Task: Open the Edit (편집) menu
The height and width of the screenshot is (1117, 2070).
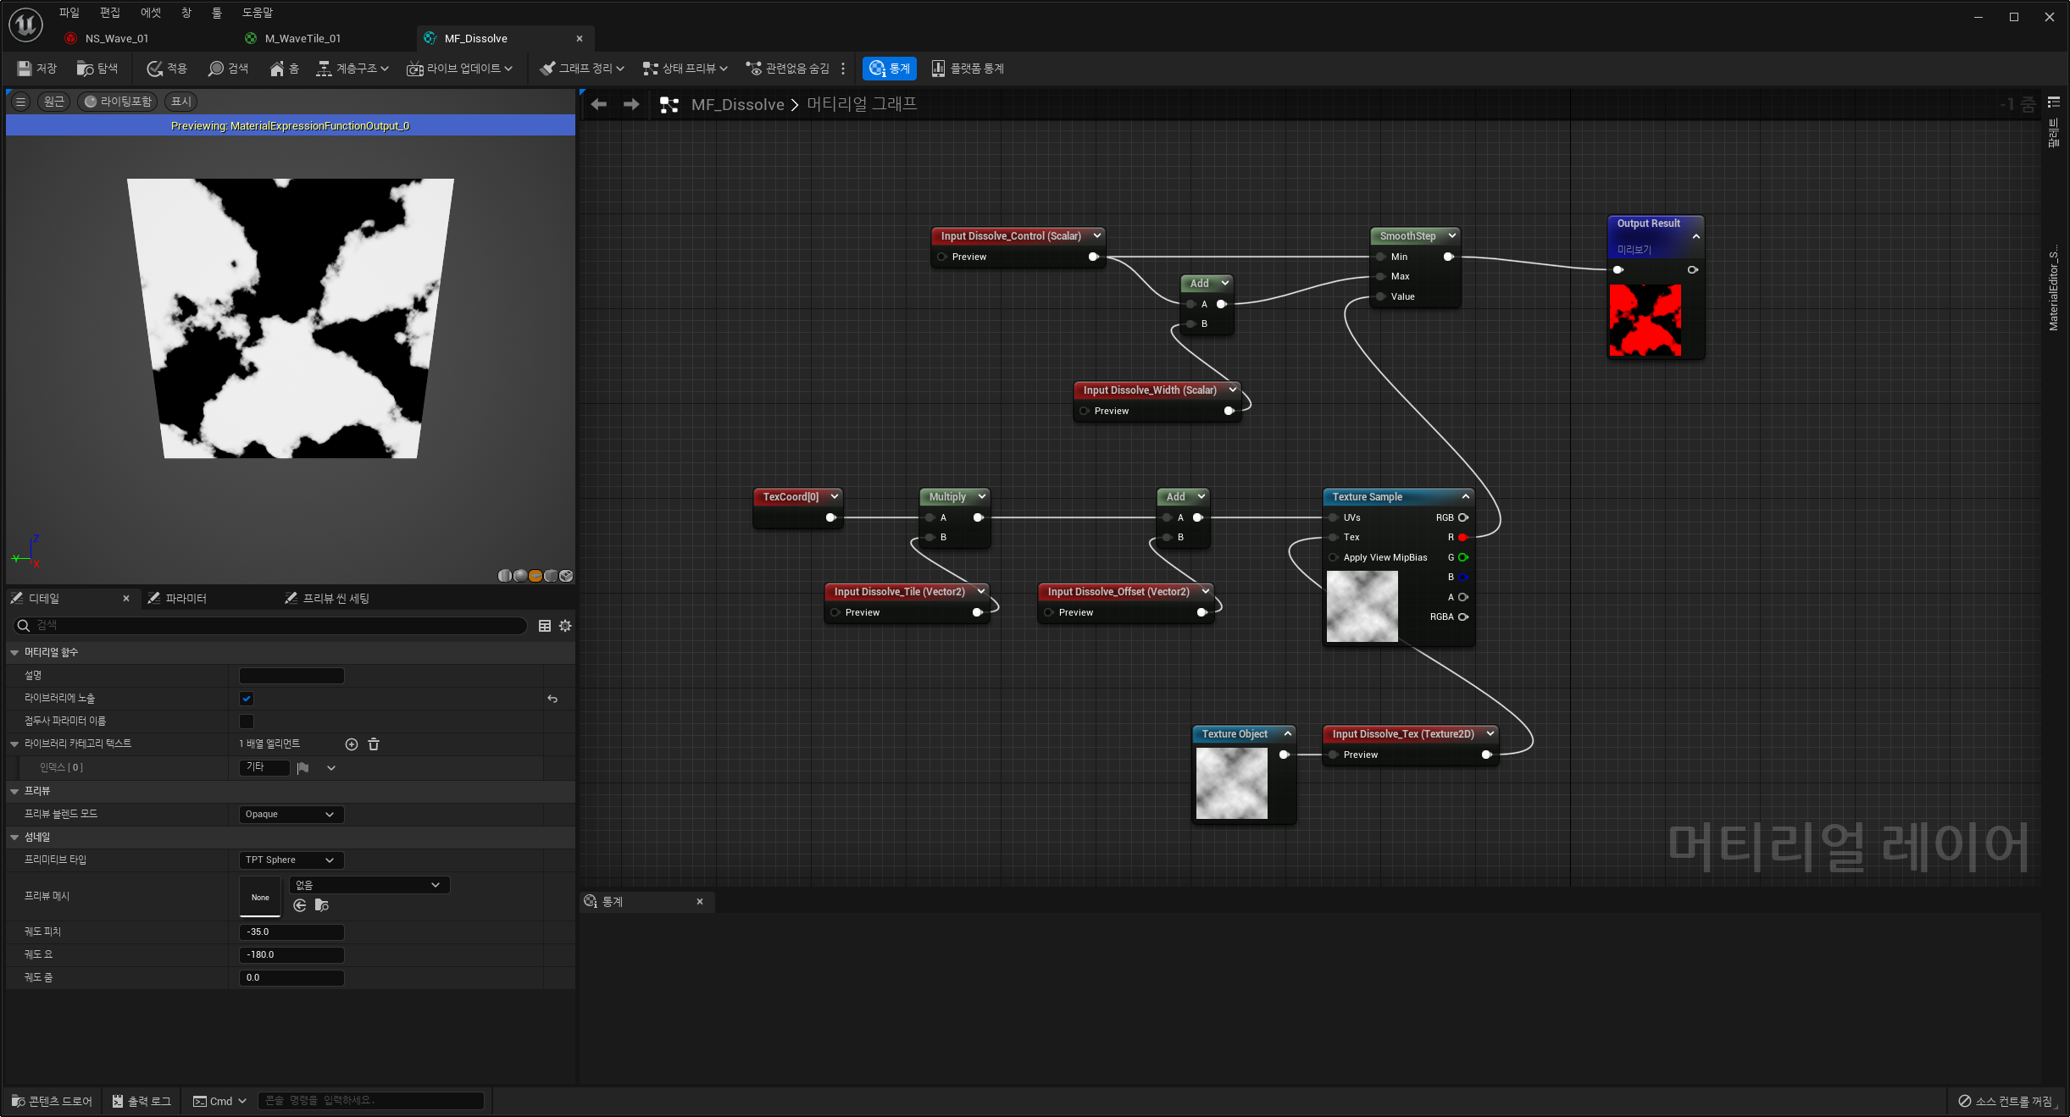Action: [x=109, y=13]
